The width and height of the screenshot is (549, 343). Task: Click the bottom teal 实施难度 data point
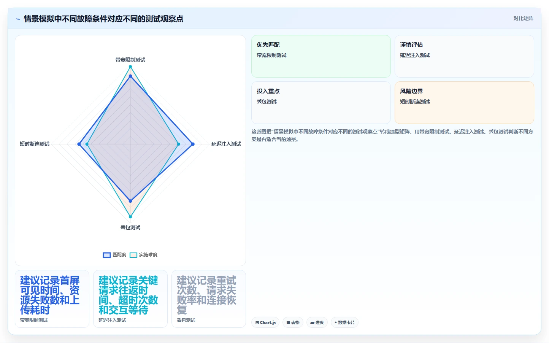130,217
